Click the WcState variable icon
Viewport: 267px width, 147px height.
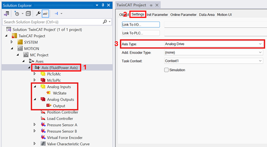[49, 93]
